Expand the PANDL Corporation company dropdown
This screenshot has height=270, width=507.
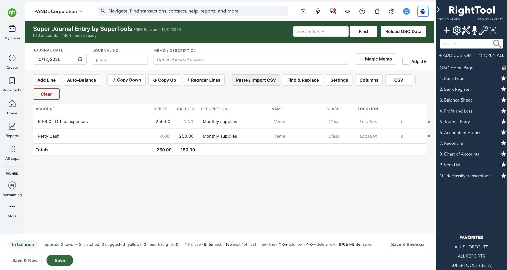(58, 11)
